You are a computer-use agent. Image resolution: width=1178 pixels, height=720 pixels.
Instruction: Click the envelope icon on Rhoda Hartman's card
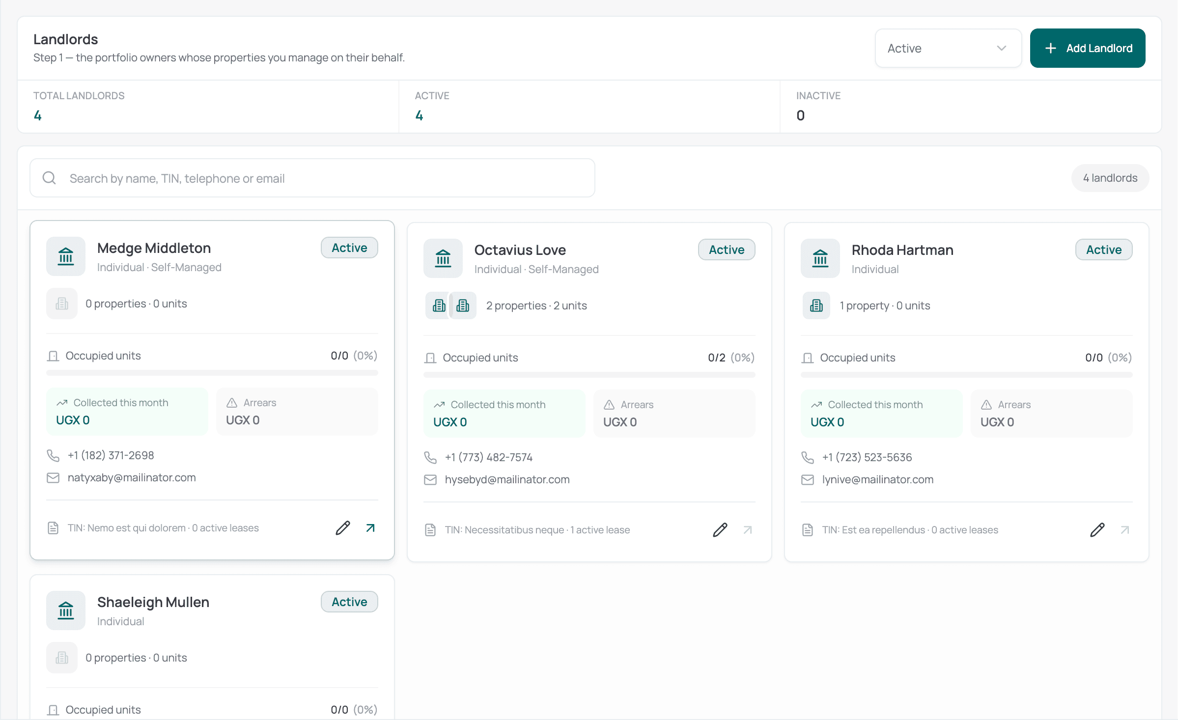pyautogui.click(x=808, y=479)
